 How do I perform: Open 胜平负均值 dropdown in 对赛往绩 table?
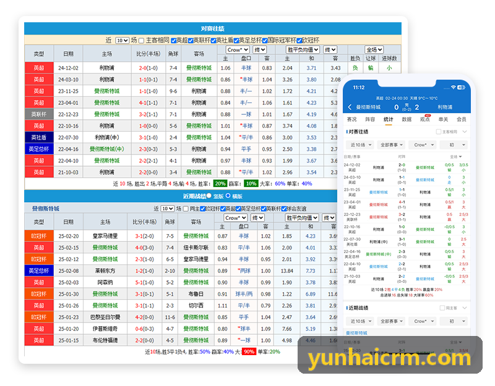pos(303,49)
